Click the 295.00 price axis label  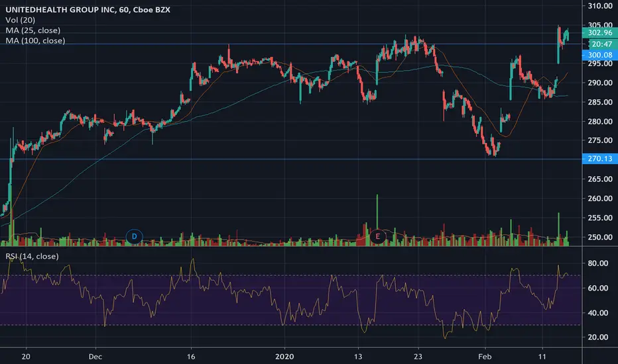[x=600, y=64]
